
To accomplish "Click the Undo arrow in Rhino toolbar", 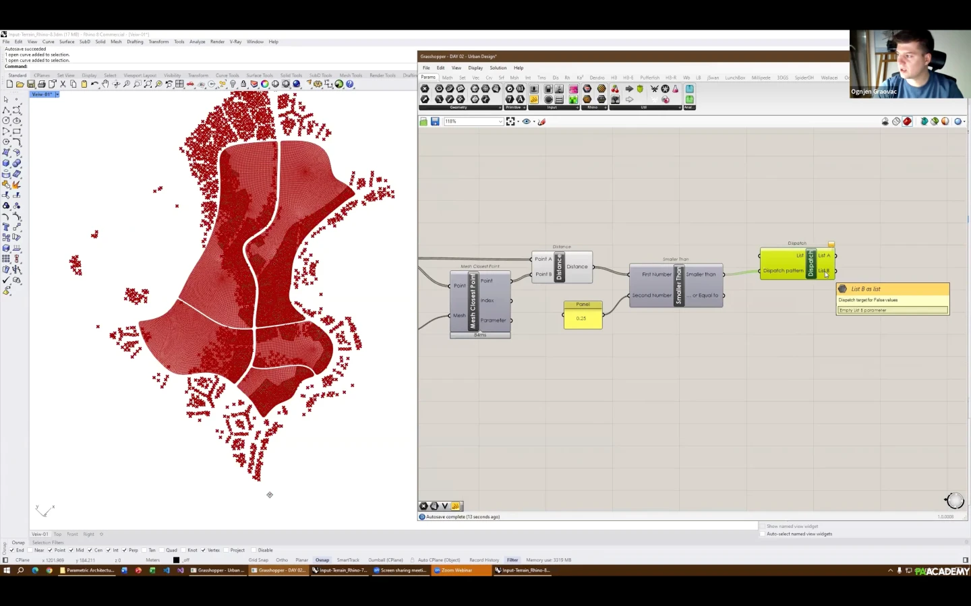I will pyautogui.click(x=94, y=84).
